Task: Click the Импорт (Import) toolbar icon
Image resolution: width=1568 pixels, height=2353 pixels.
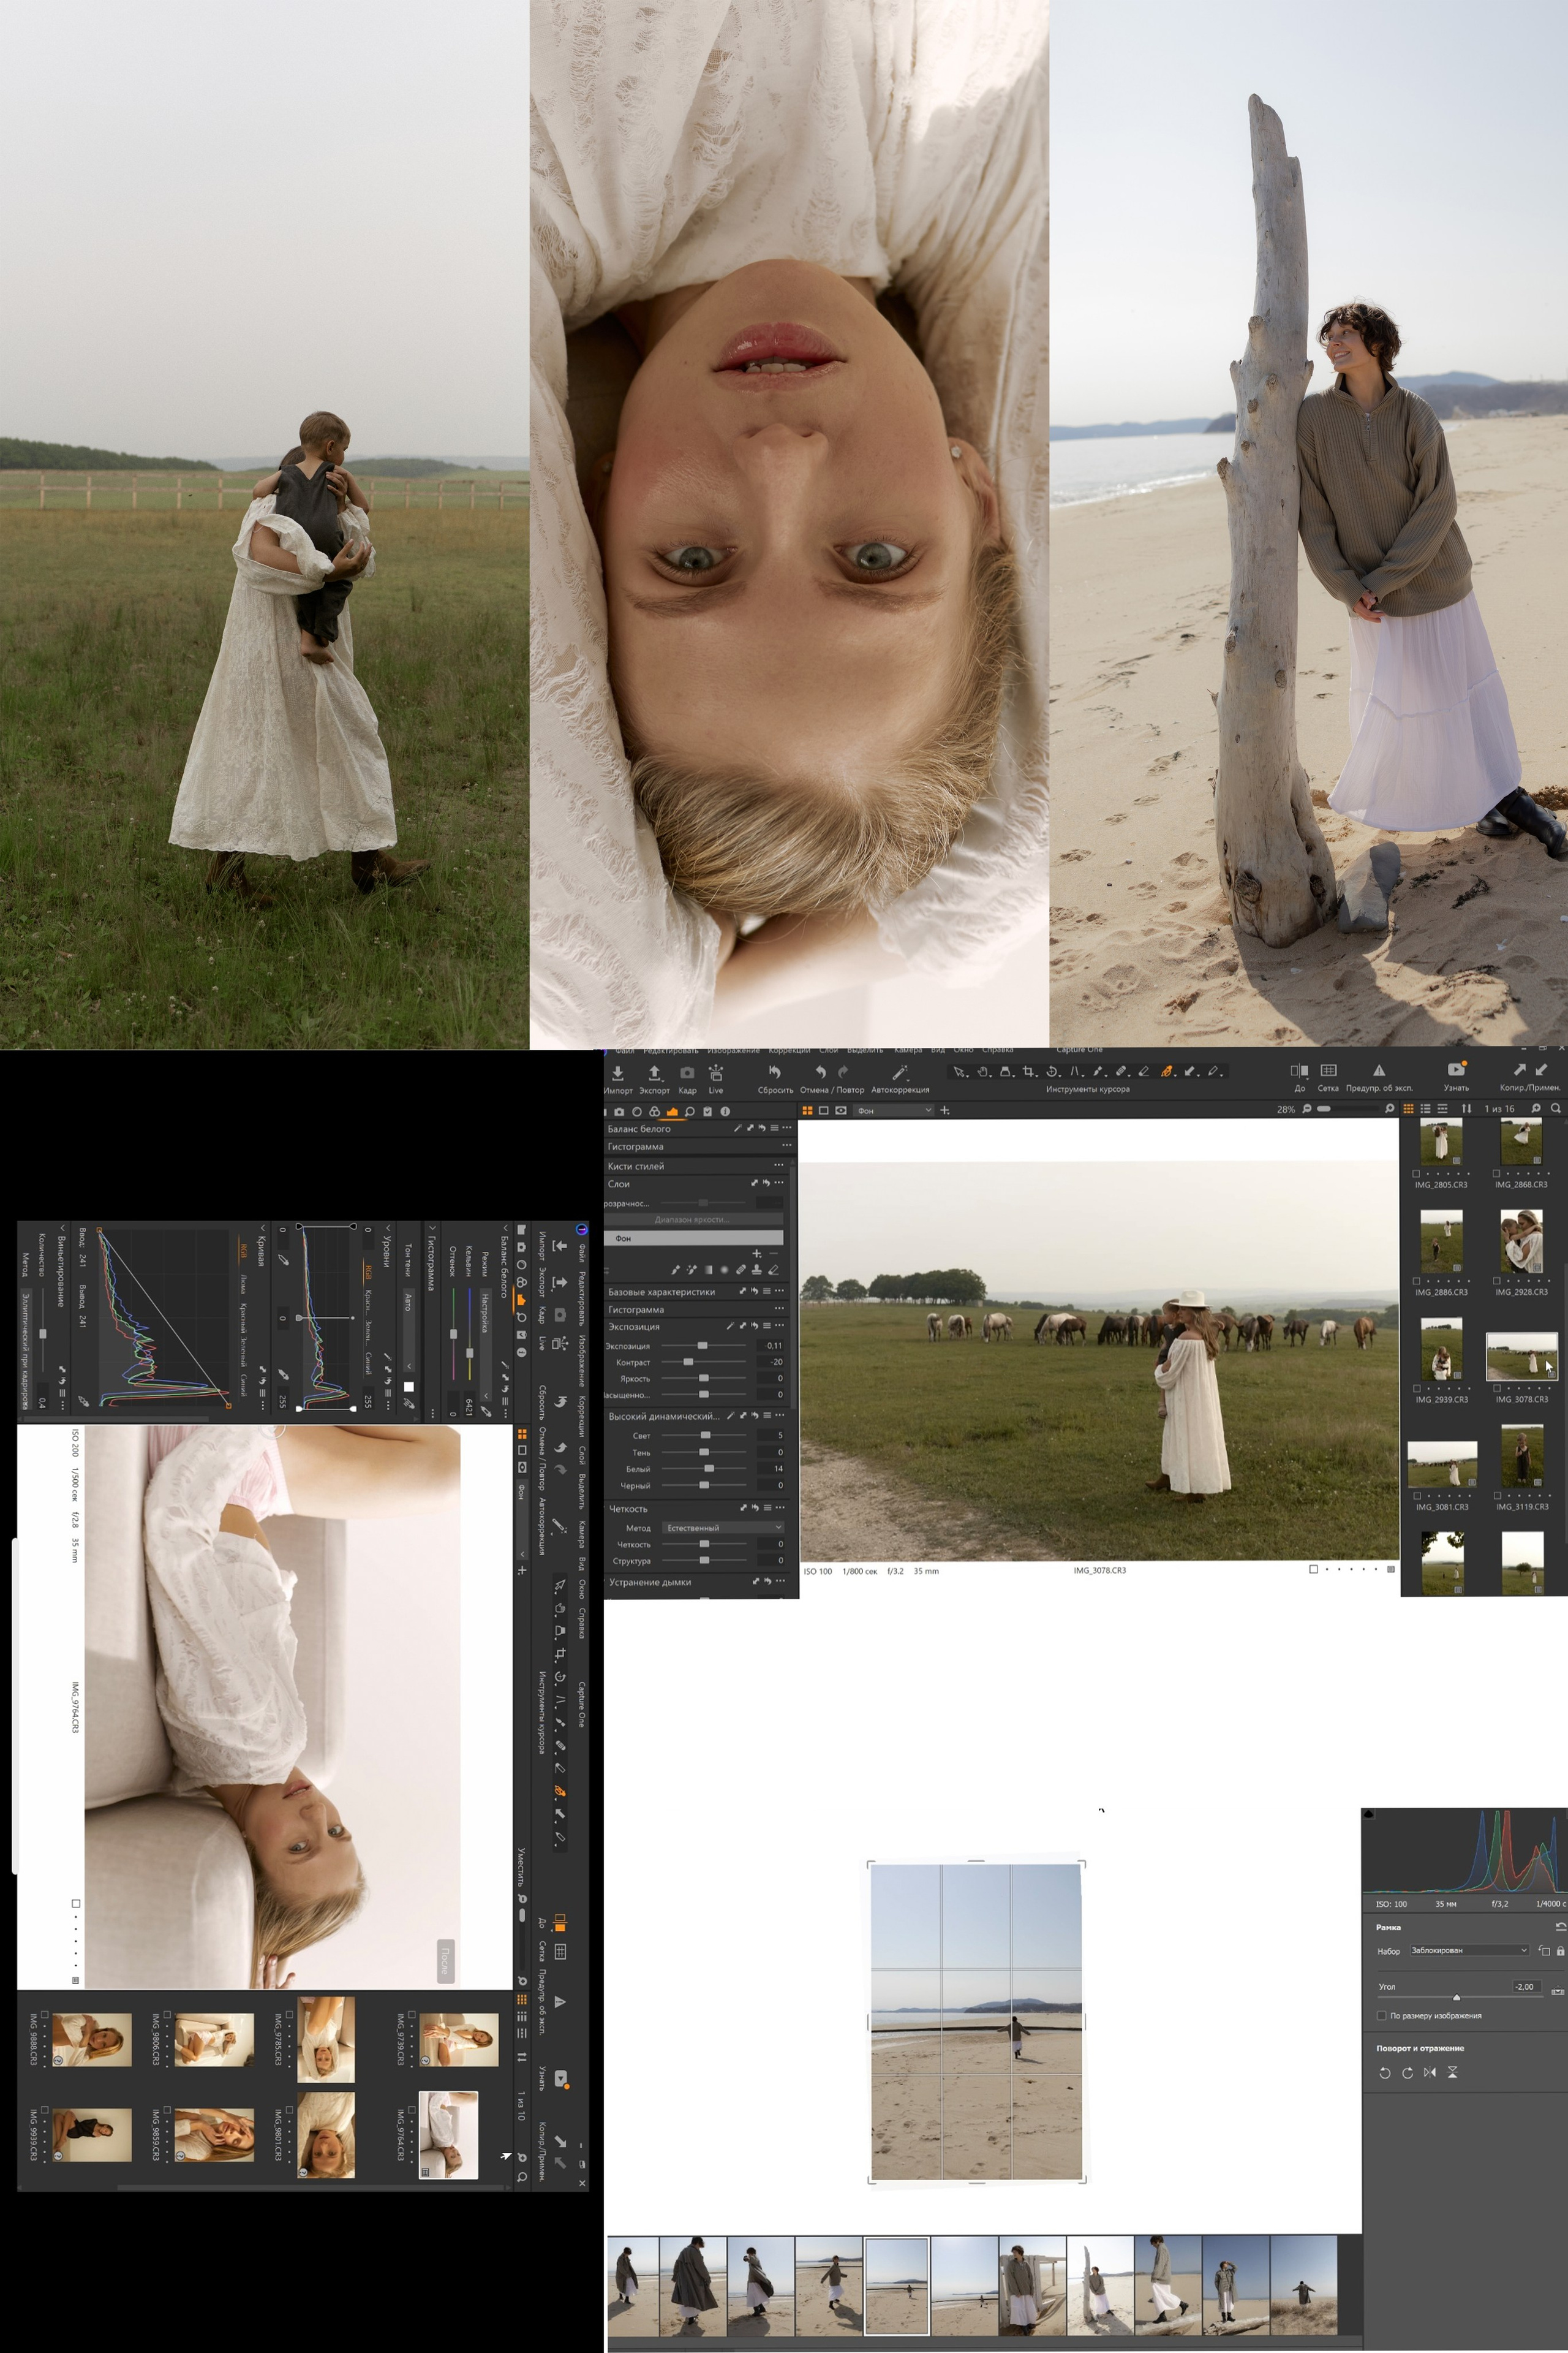Action: (618, 1074)
